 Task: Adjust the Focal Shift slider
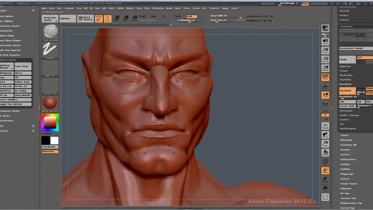227,16
